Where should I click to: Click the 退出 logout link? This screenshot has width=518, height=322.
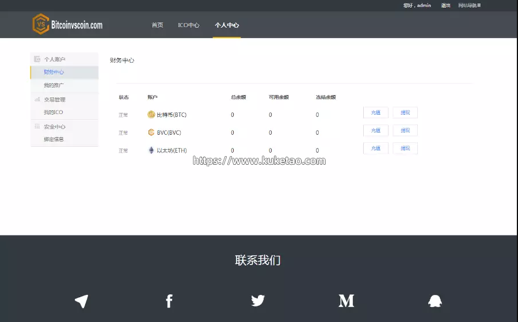click(x=445, y=5)
